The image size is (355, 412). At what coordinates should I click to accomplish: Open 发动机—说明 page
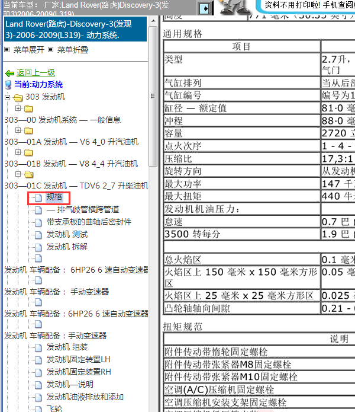pos(70,384)
